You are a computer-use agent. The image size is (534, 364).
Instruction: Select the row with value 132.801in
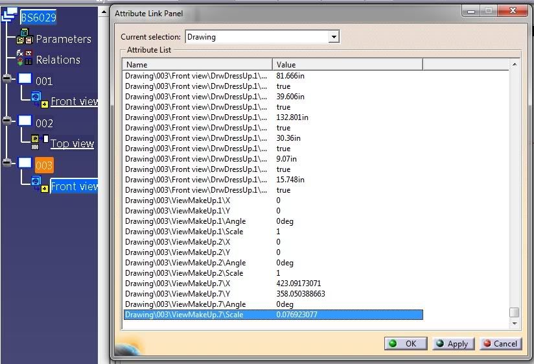pyautogui.click(x=273, y=117)
